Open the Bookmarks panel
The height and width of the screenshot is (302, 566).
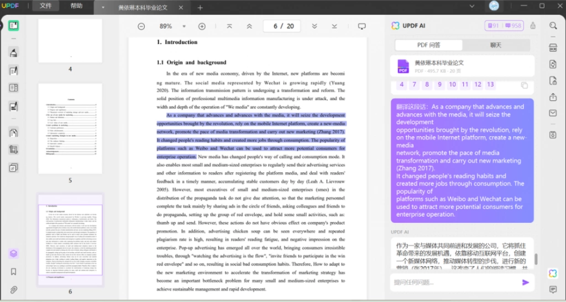click(x=13, y=272)
